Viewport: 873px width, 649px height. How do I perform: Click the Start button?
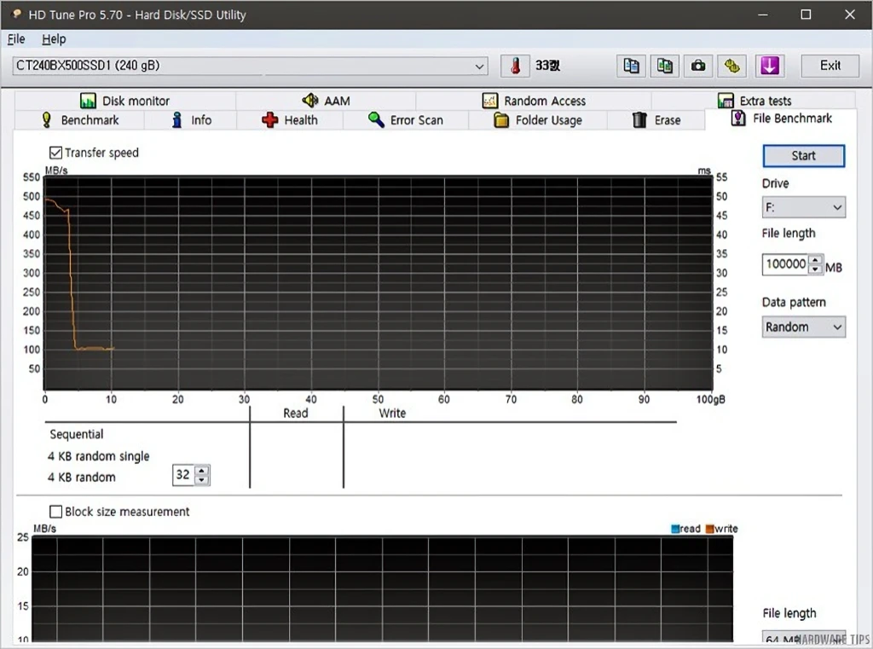click(803, 156)
